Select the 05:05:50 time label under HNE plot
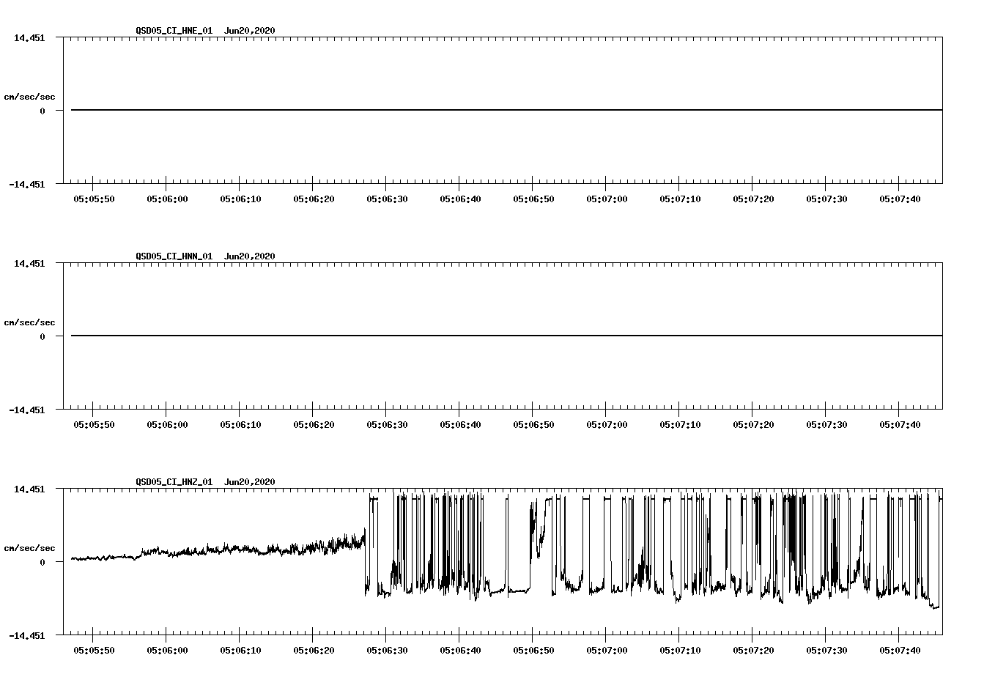This screenshot has width=995, height=677. (94, 199)
